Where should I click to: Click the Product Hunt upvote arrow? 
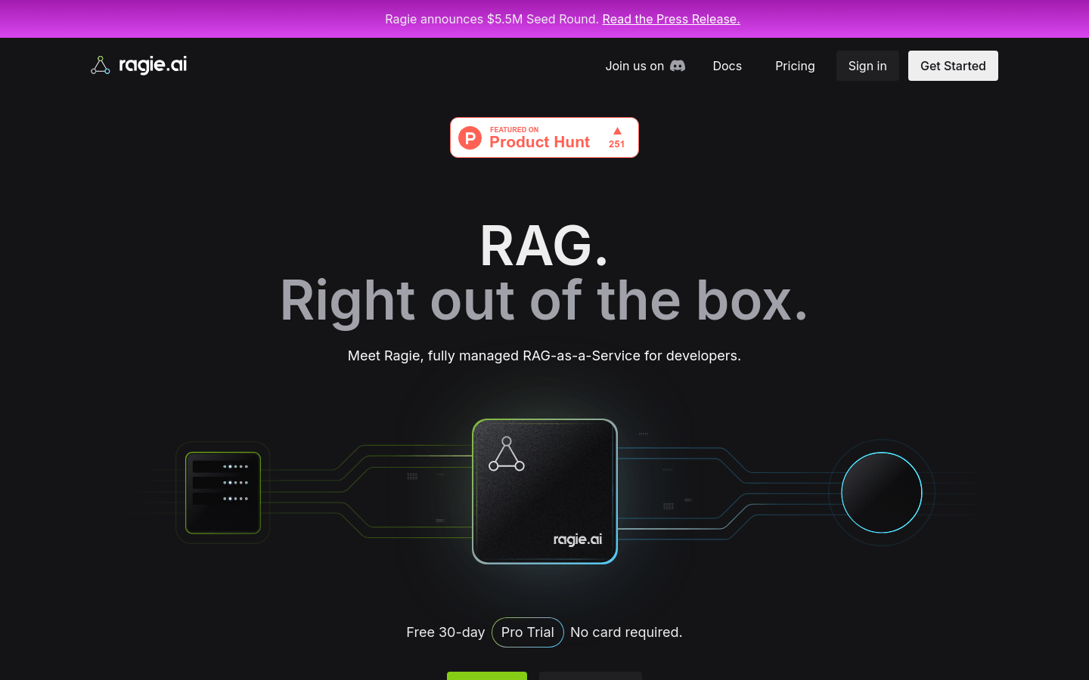pos(617,131)
